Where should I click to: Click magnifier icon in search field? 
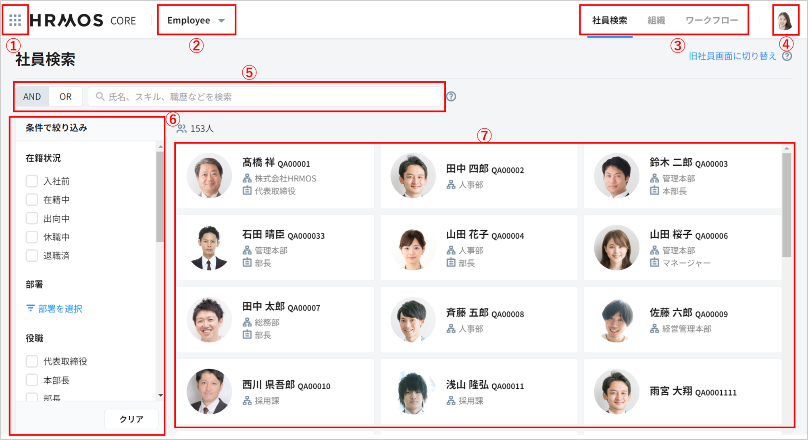pyautogui.click(x=100, y=97)
